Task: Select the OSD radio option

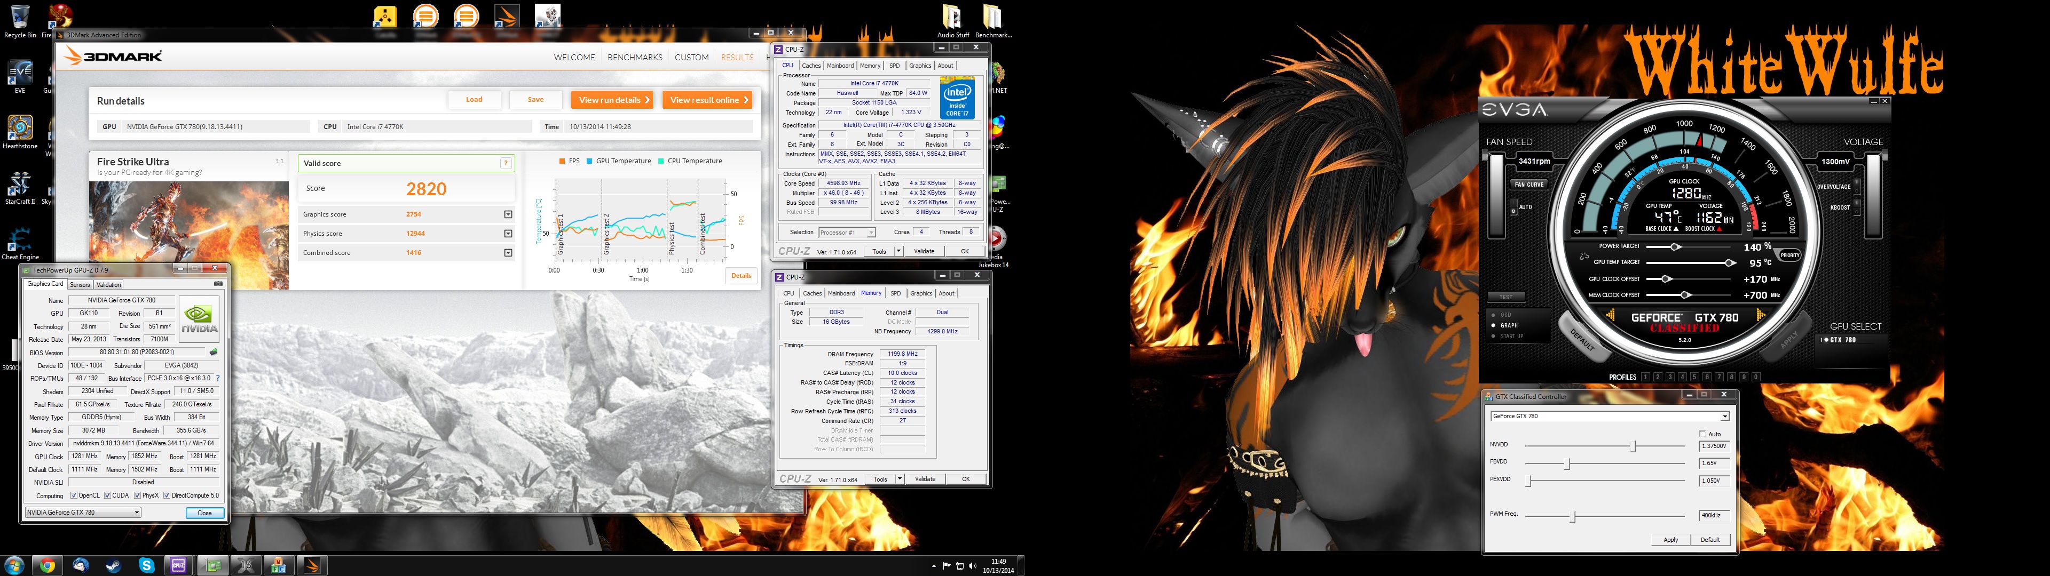Action: pyautogui.click(x=1493, y=315)
